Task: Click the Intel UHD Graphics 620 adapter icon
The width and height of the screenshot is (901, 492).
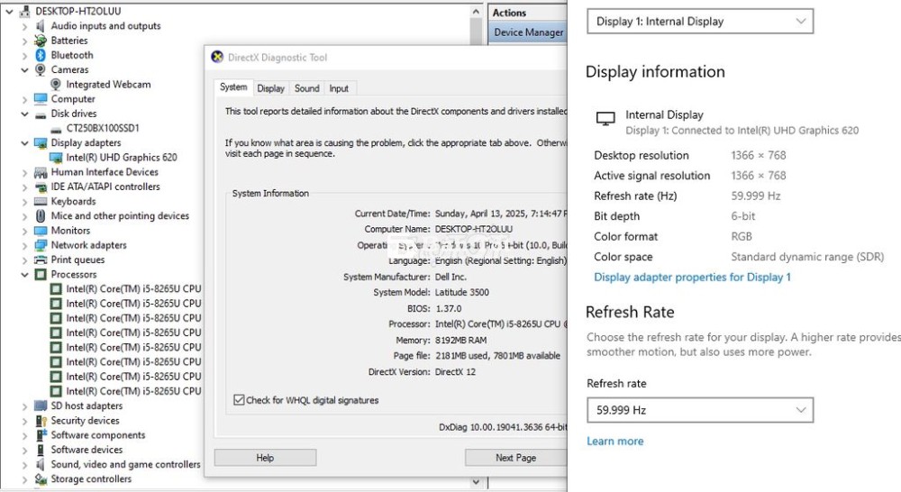Action: pos(56,158)
